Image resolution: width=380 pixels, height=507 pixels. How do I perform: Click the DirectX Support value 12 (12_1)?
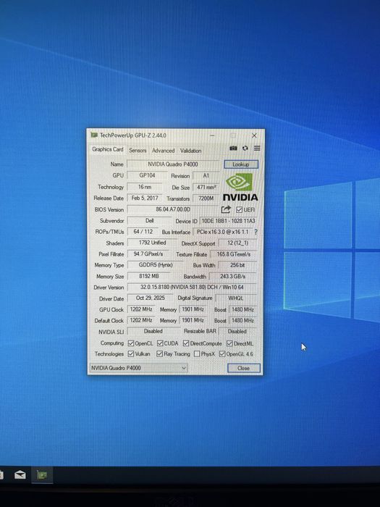(237, 243)
